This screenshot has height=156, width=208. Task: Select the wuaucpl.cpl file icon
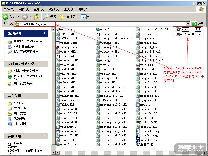pos(98,34)
